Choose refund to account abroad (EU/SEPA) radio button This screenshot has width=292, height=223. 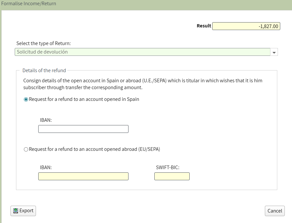tap(26, 150)
